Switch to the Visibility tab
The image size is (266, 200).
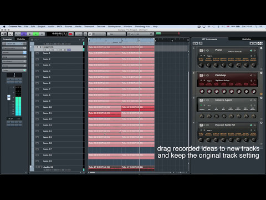(x=21, y=39)
